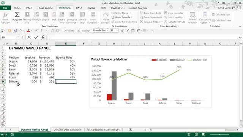Select row 4 header
The image size is (243, 137).
[x=3, y=62]
